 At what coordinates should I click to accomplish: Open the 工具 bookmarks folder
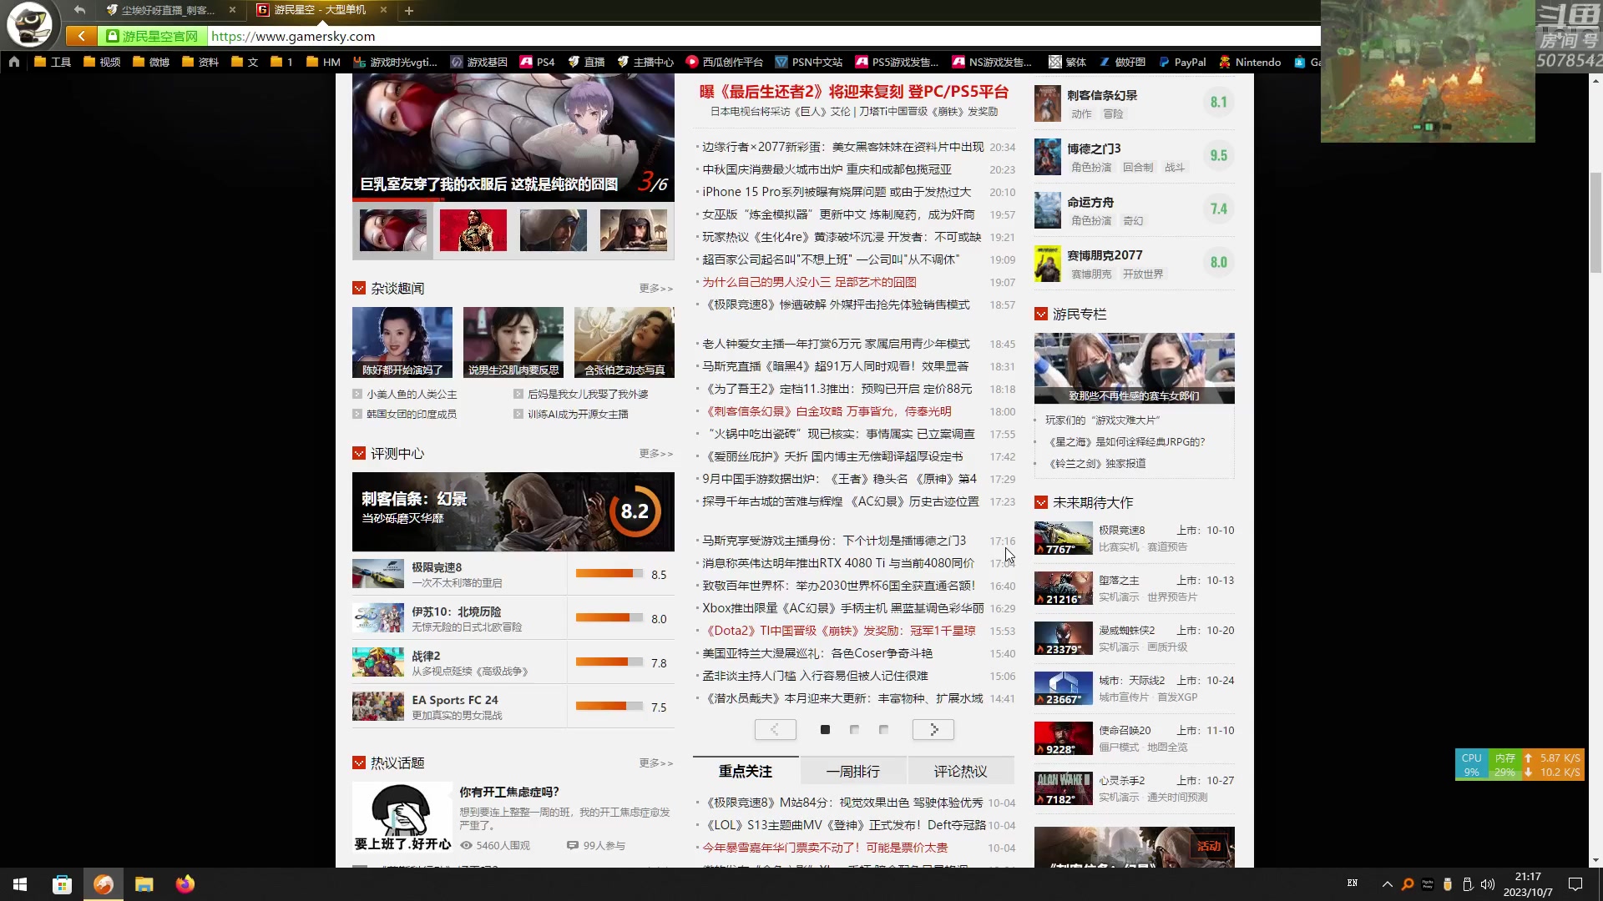pos(53,62)
